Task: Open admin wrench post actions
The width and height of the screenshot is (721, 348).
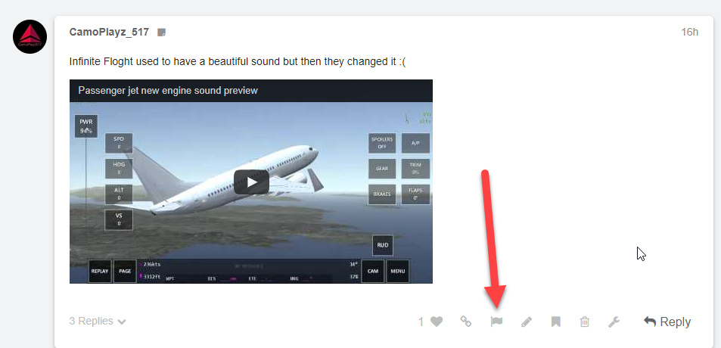Action: (614, 322)
